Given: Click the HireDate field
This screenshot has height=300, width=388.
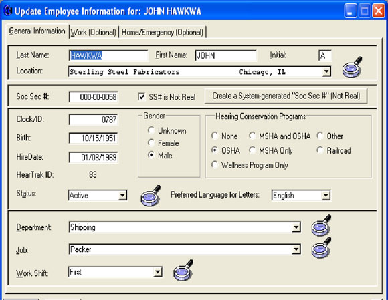Looking at the screenshot, I should pos(93,158).
